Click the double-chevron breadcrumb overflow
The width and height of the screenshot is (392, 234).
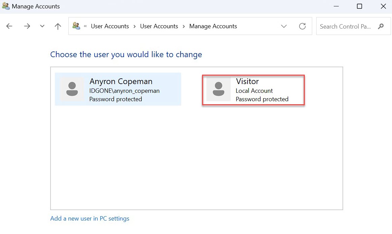(85, 26)
